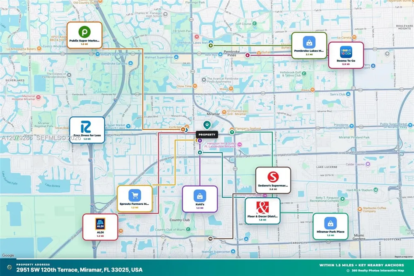Click the Whole Foods Market map pin
This screenshot has height=276, width=414.
tap(97, 54)
